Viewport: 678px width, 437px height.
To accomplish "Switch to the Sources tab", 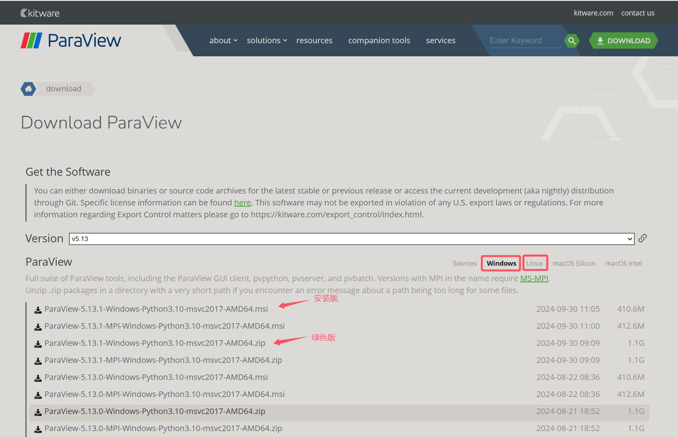I will pyautogui.click(x=465, y=263).
